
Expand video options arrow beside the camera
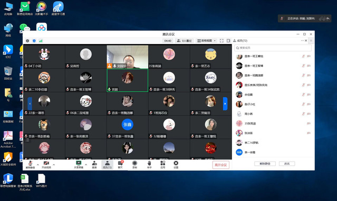point(54,165)
